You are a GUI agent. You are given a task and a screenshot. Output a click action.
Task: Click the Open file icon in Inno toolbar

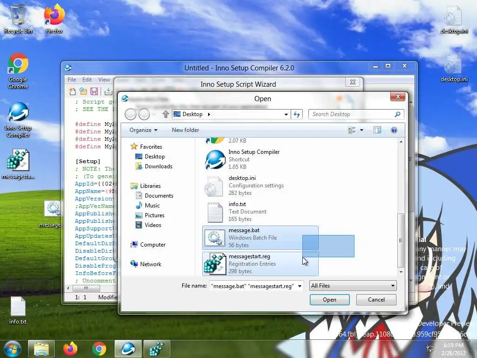(83, 91)
